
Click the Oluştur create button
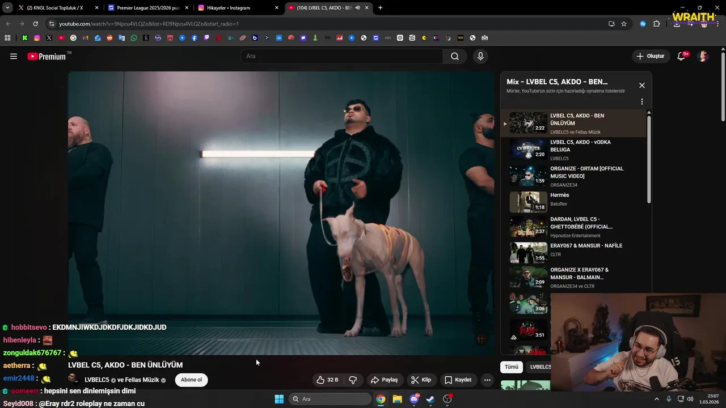point(650,56)
